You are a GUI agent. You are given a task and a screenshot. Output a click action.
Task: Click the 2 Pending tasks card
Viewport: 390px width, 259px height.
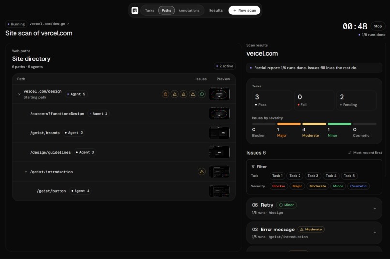coord(357,101)
